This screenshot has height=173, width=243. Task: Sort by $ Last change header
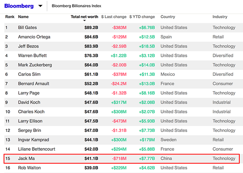tap(114, 17)
